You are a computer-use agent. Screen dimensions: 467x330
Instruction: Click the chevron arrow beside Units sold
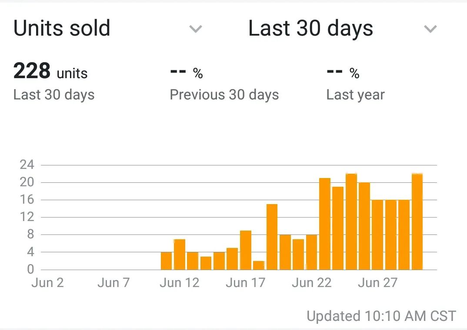[196, 29]
